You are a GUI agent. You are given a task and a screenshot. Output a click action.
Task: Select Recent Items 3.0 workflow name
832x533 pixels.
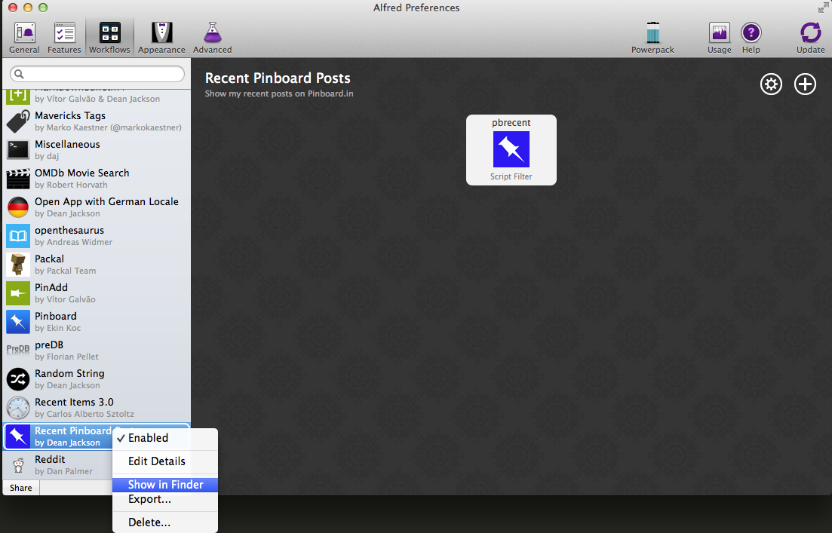click(74, 402)
